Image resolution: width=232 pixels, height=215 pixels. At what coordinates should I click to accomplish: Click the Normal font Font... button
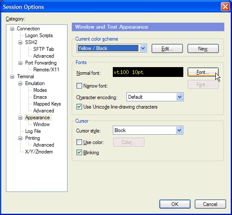click(x=203, y=72)
